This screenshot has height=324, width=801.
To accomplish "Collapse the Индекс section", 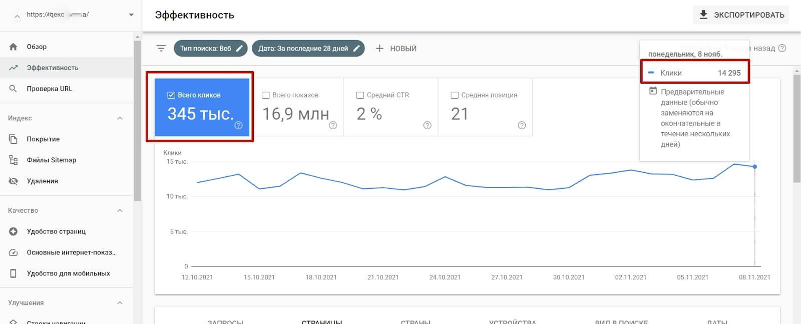I will (120, 118).
